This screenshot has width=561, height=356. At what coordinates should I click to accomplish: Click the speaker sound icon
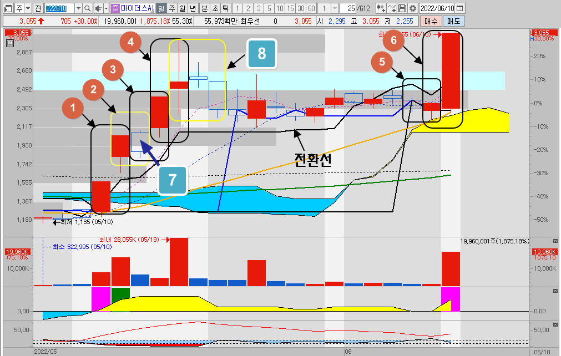tap(98, 8)
